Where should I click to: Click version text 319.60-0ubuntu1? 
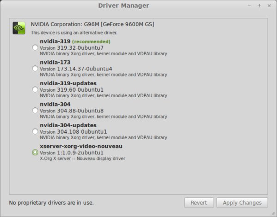coord(80,90)
